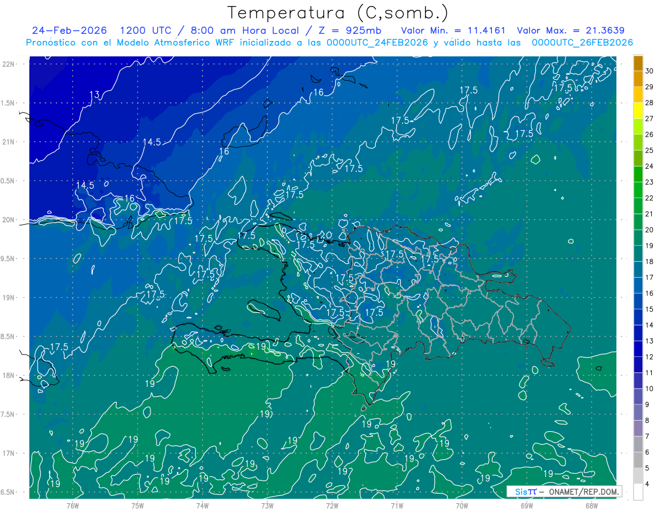Screen dimensions: 664x513
Task: Click the '20N' latitude label
Action: (x=8, y=220)
